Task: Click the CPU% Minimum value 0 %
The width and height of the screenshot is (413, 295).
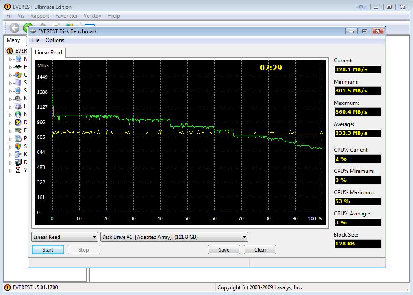Action: [x=357, y=180]
